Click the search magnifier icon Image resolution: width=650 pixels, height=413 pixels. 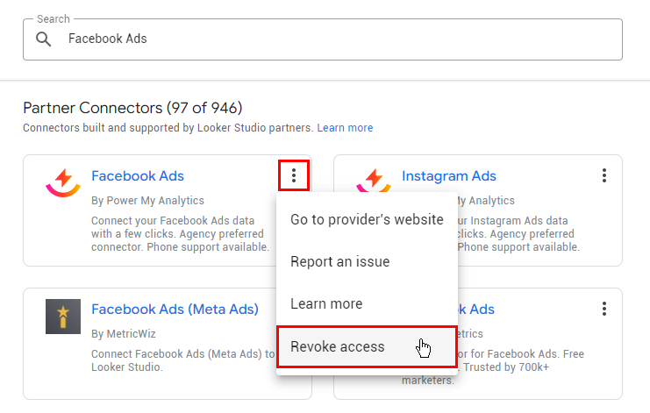43,39
